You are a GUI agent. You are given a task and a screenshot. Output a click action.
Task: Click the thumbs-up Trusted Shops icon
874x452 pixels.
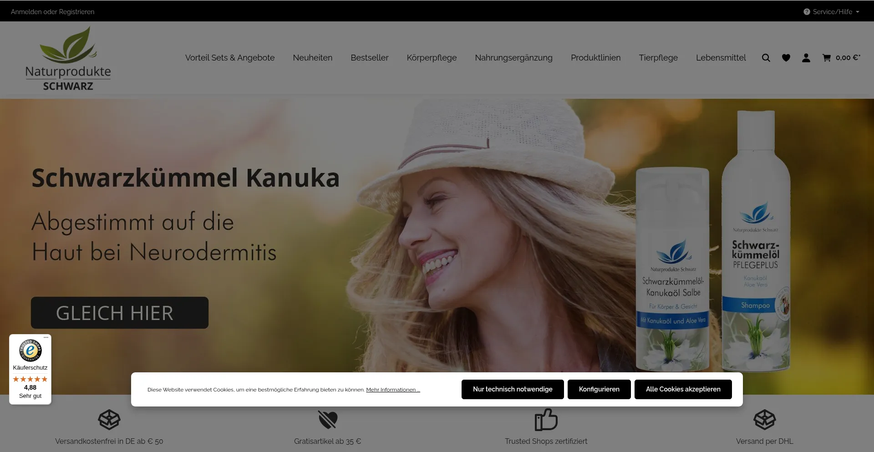pos(546,420)
